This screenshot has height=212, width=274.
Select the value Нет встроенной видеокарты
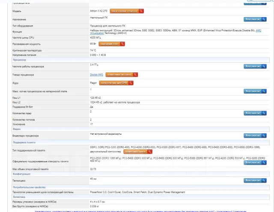coord(106,134)
